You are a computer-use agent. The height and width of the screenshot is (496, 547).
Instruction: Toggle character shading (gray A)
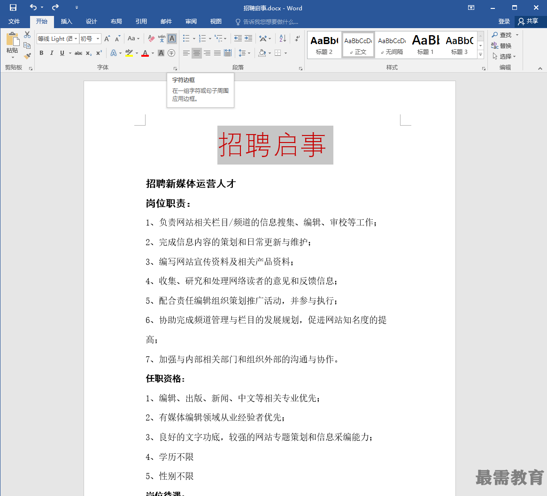(x=161, y=53)
